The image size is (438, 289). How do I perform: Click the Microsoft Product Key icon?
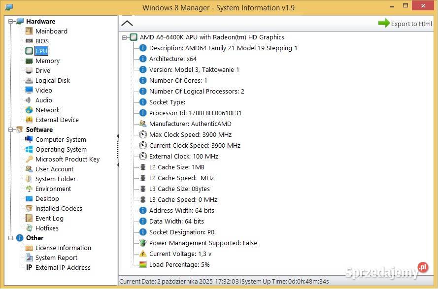pos(29,159)
